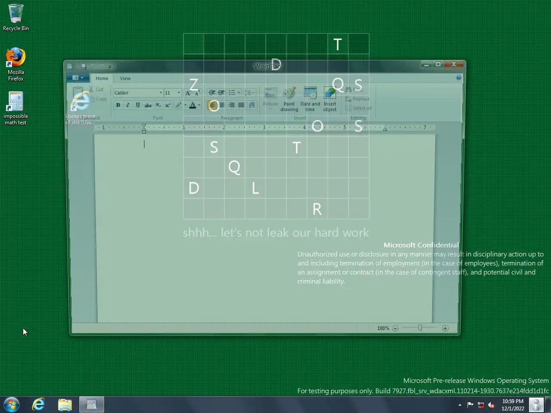Expand the highlight color arrow
This screenshot has height=413, width=551.
pyautogui.click(x=185, y=105)
